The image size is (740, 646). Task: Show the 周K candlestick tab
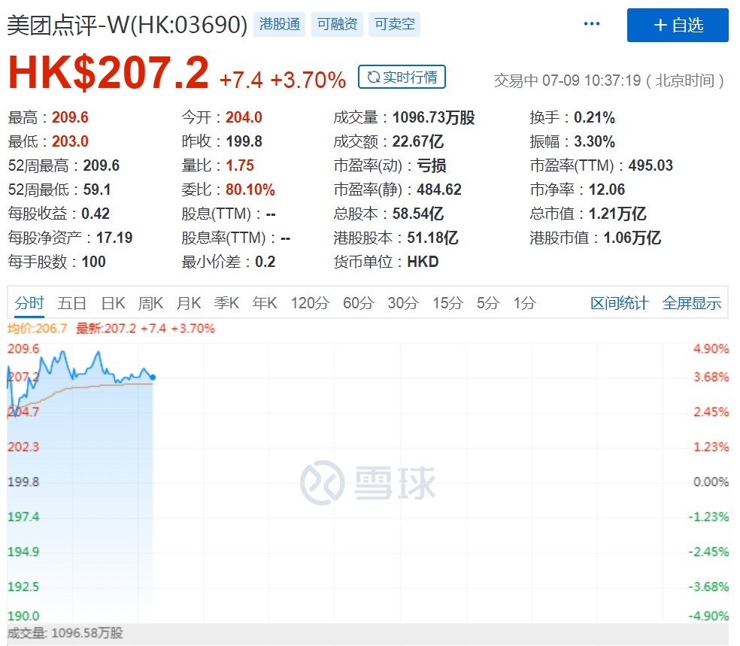click(x=150, y=303)
